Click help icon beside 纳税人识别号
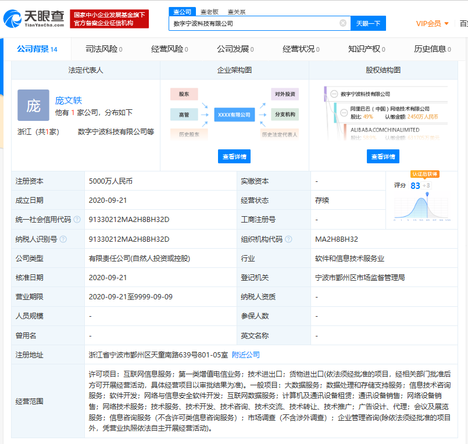The height and width of the screenshot is (444, 468). click(x=63, y=239)
